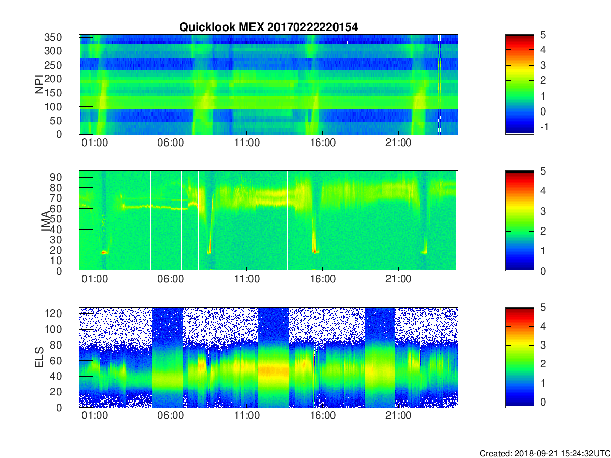This screenshot has height=458, width=611.
Task: Click the IMA axis label
Action: click(x=46, y=221)
